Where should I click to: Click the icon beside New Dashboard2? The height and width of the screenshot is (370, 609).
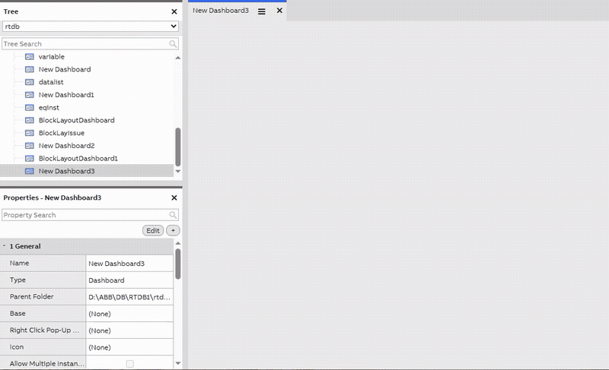point(30,146)
